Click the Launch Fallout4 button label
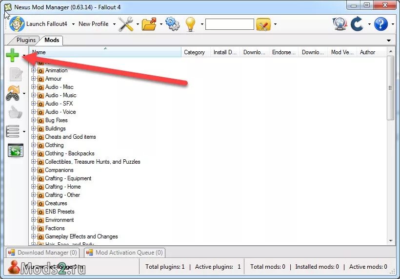The height and width of the screenshot is (279, 400). (x=47, y=24)
